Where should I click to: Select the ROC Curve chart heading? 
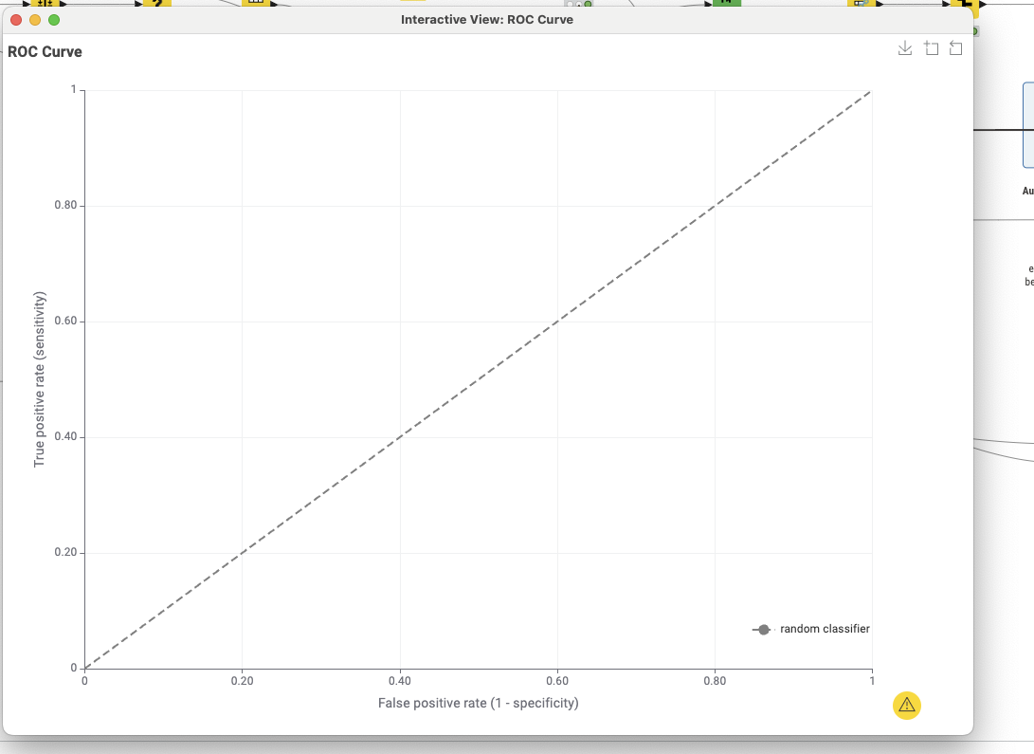(x=45, y=52)
